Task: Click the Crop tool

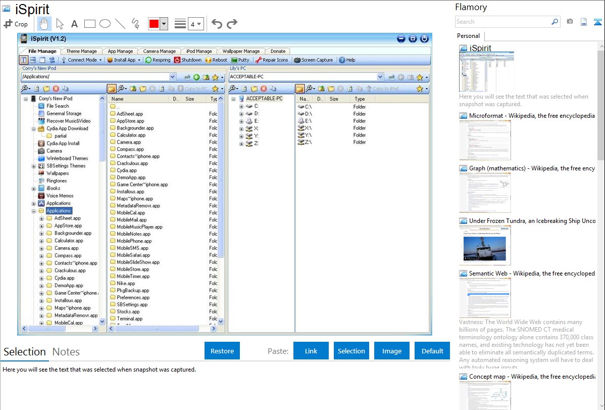Action: [16, 24]
